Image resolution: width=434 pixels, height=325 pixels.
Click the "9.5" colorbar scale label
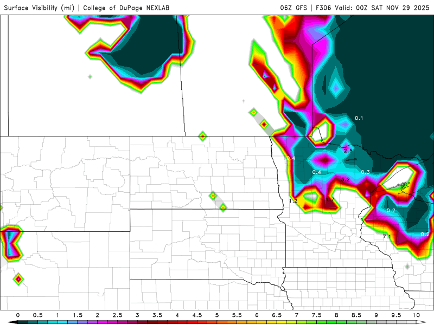click(396, 315)
